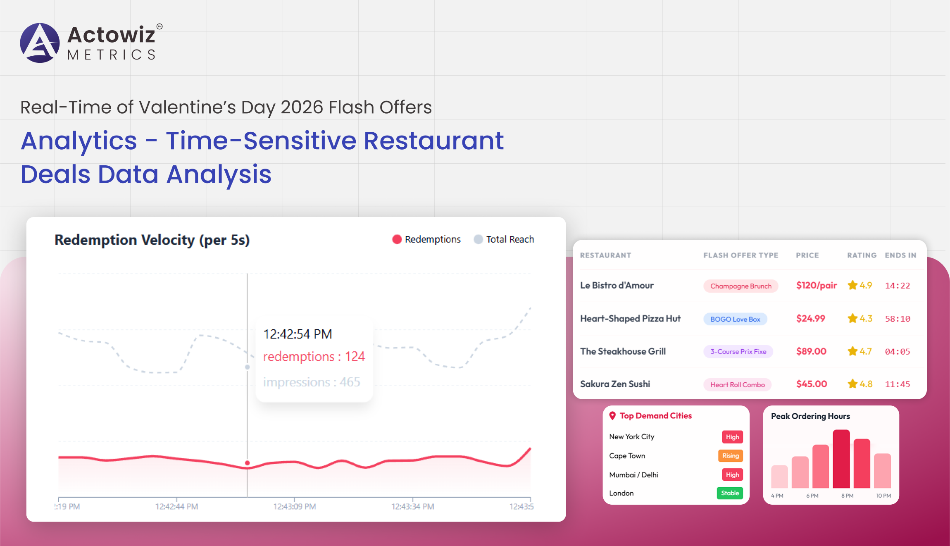Toggle the Redemptions series legend label
This screenshot has width=950, height=546.
[433, 239]
